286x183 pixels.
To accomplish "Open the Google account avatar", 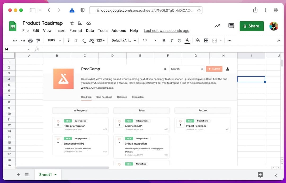I will 274,26.
